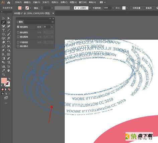Select the Pen tool
Screen dimensions: 158x143
click(3, 26)
